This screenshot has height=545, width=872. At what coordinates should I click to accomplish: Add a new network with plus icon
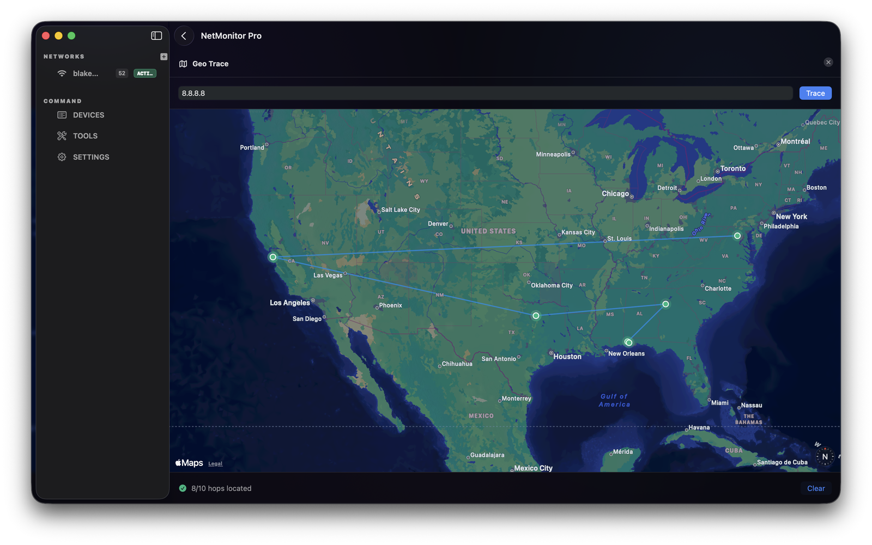click(163, 57)
